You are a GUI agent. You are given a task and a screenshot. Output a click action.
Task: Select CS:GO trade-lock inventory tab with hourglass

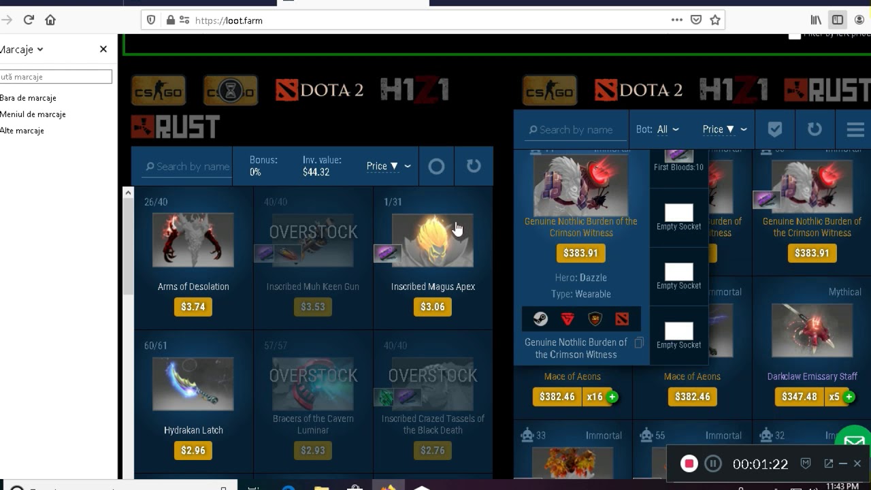coord(231,90)
